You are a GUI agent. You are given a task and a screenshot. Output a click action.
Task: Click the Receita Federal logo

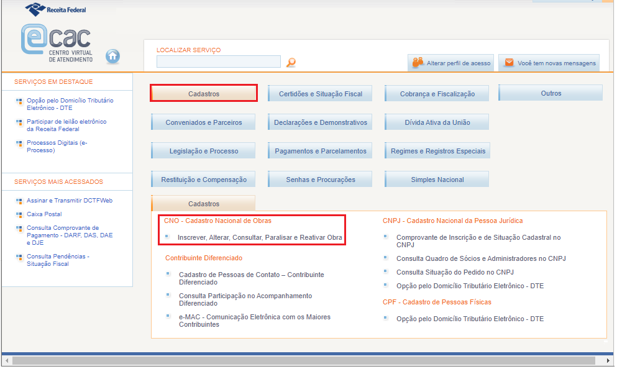click(55, 9)
